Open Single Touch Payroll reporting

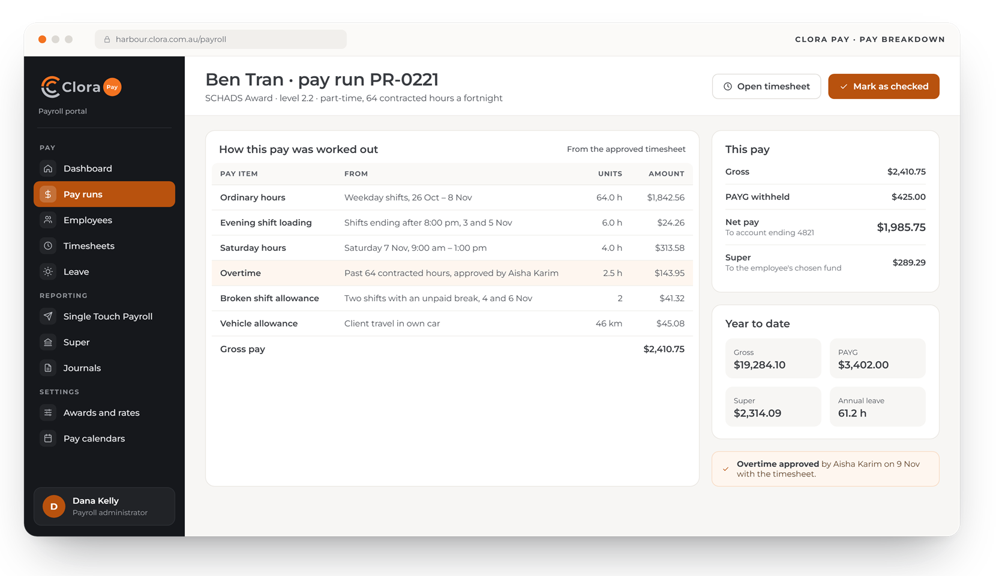pyautogui.click(x=104, y=316)
